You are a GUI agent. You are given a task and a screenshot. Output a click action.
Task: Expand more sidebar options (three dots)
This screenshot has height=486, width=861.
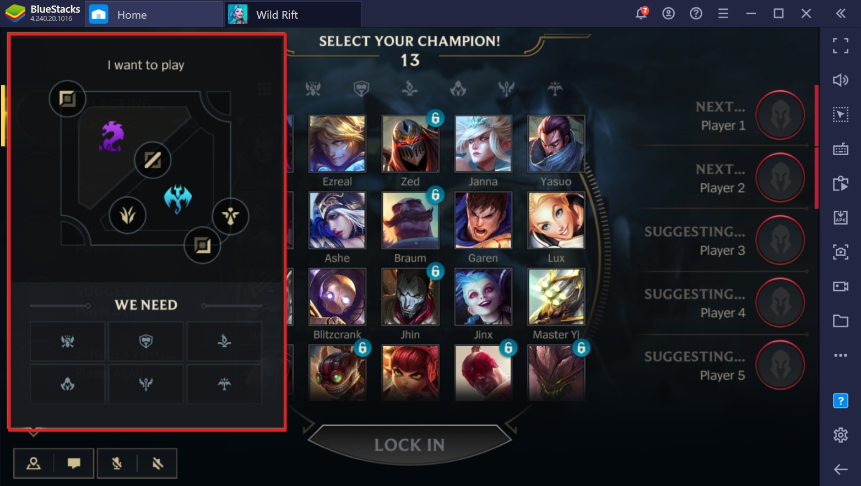tap(841, 356)
